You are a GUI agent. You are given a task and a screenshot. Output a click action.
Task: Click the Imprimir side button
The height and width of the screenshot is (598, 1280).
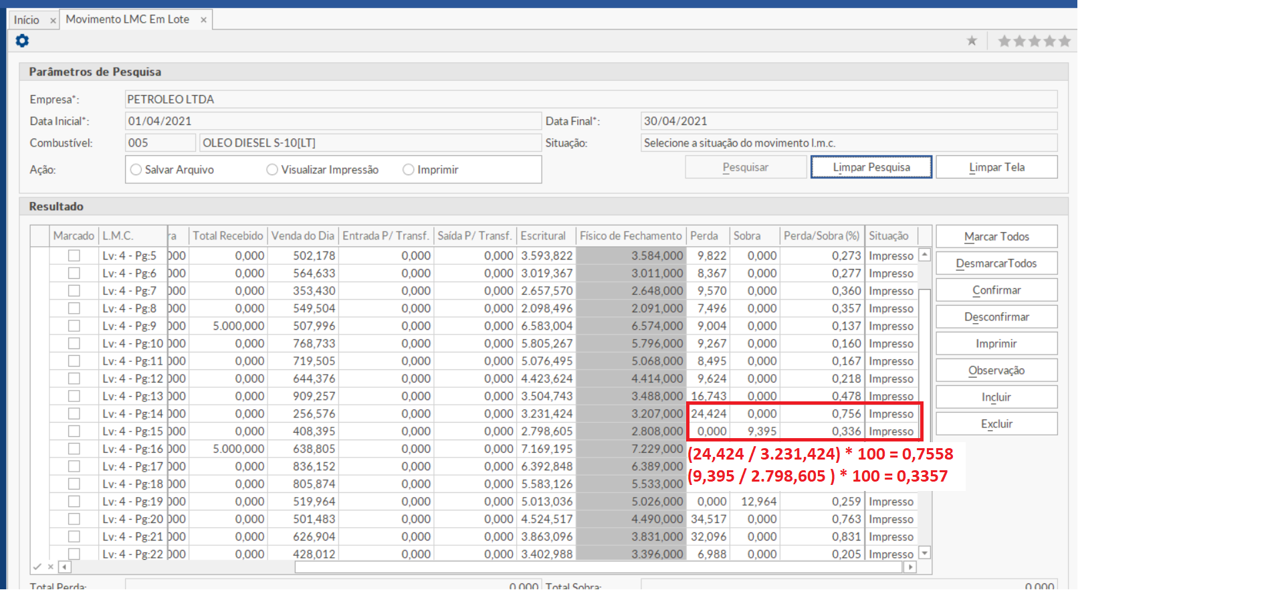[x=996, y=344]
